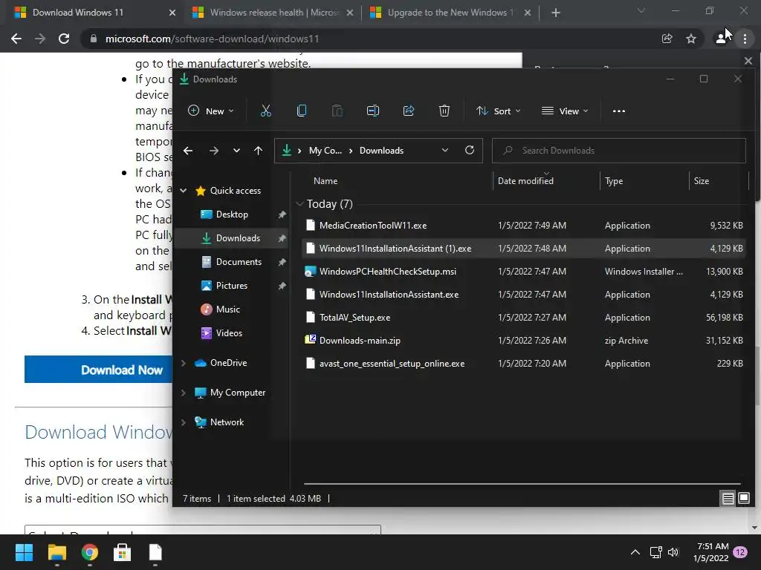
Task: Select avast_one_essential_setup_online.exe file
Action: point(524,364)
